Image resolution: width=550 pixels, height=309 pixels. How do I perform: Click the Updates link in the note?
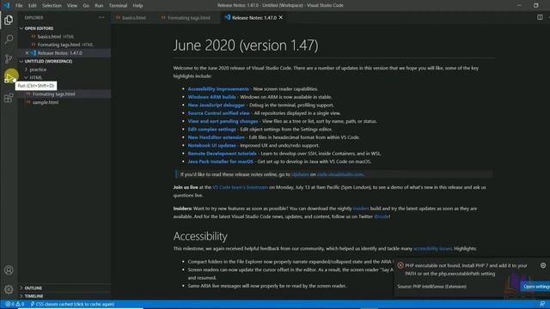pos(300,174)
